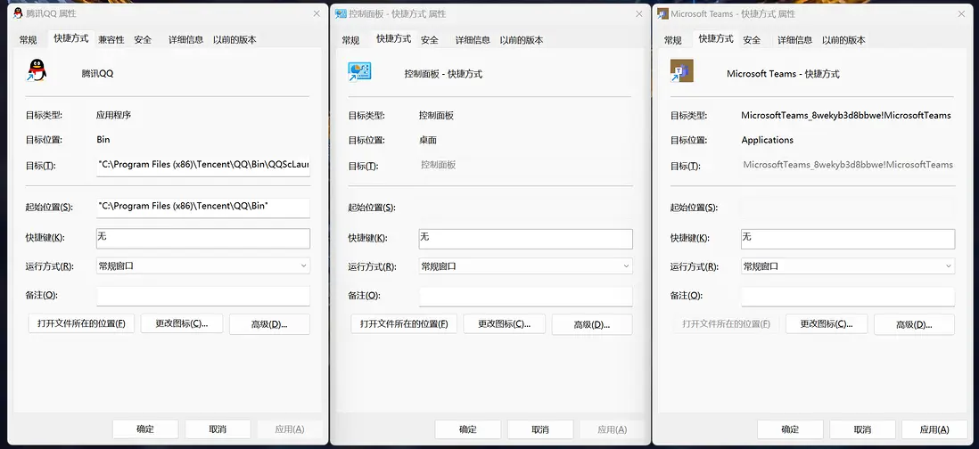
Task: Click the Tencent QQ penguin icon
Action: (x=36, y=70)
